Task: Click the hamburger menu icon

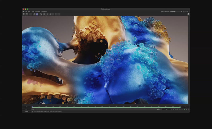Action: coord(23,11)
